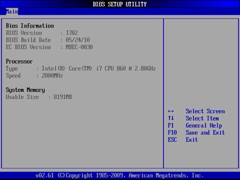Click the American Megatrends copyright line
This screenshot has height=180, width=240.
point(120,175)
